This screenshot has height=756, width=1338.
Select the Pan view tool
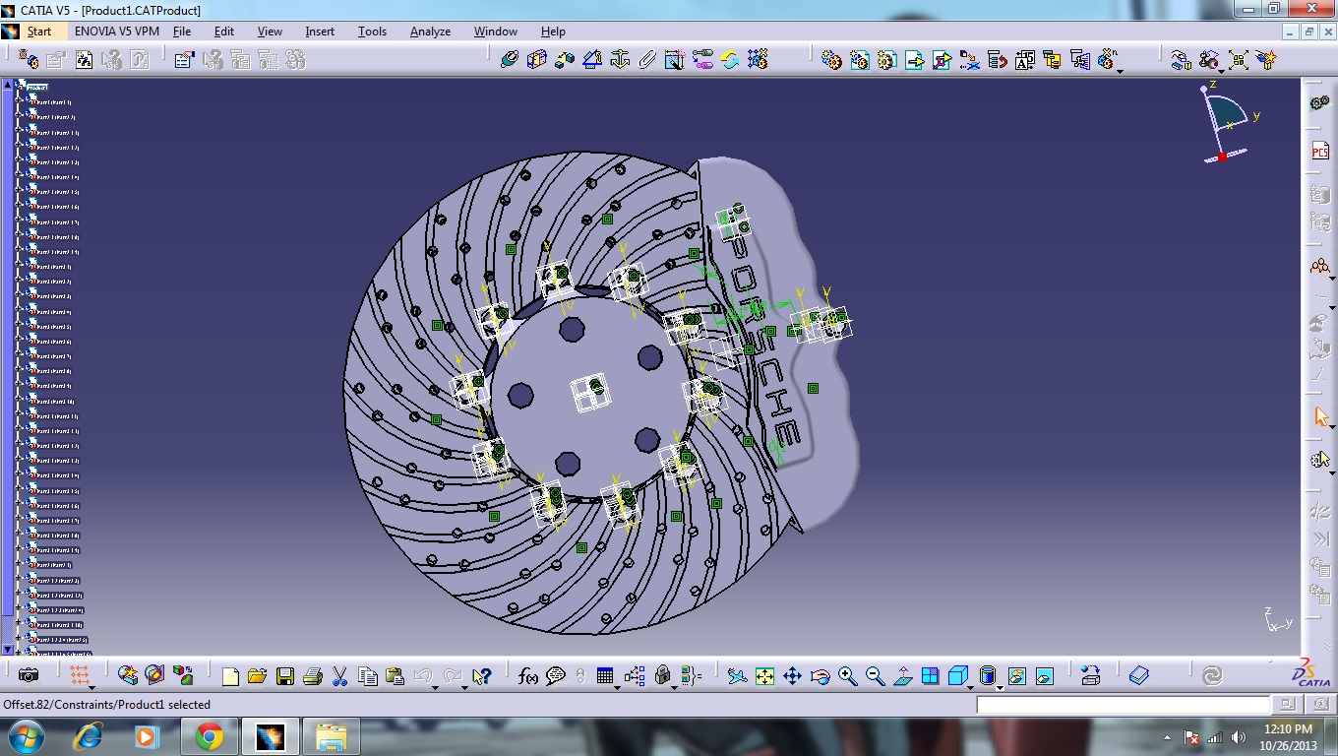[x=792, y=676]
